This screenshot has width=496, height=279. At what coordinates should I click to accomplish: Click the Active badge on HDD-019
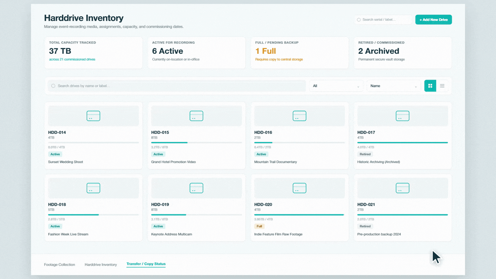[x=158, y=226]
